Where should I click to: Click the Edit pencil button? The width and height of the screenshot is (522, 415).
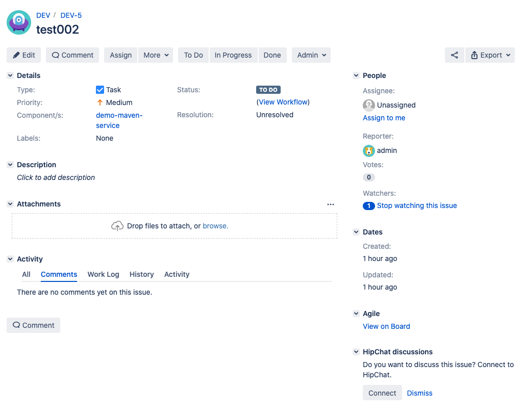point(24,55)
